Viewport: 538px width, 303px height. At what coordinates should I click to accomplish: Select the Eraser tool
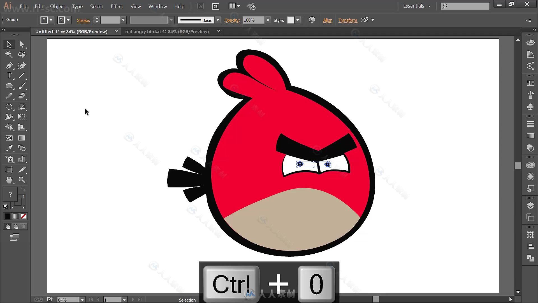click(x=22, y=96)
